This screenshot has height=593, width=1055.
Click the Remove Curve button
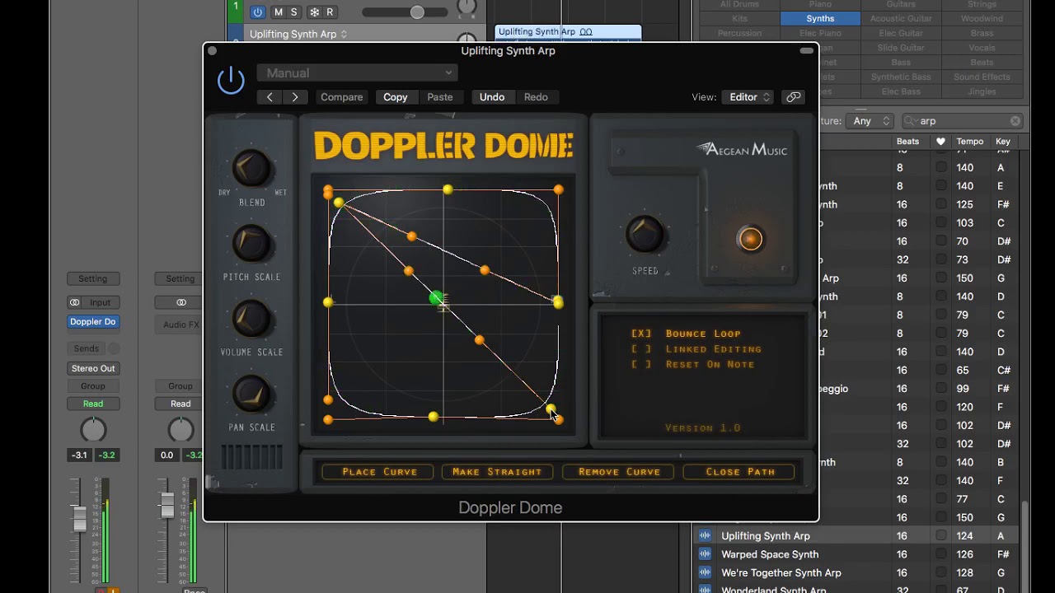[x=619, y=472]
